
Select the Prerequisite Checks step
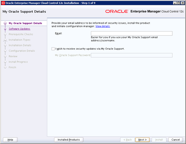21,34
